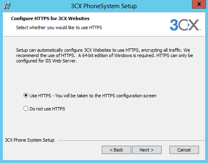
Task: Click the 3CX PhoneSystem Setup title bar text
Action: click(104, 6)
